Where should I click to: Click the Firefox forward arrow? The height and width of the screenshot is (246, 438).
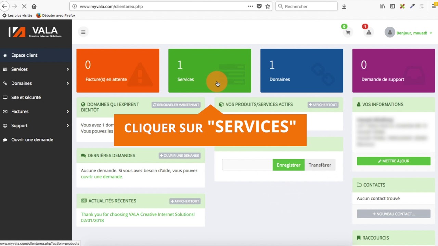tap(14, 6)
